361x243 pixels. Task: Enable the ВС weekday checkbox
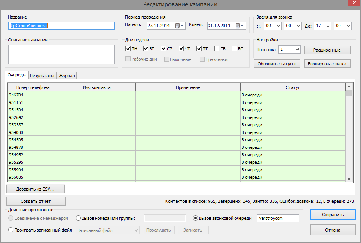click(234, 49)
